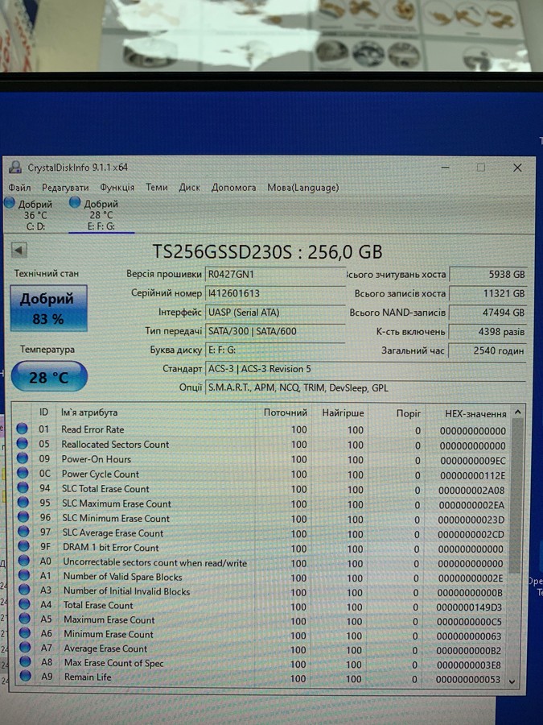Image resolution: width=543 pixels, height=725 pixels.
Task: Click the attribute list scroll-down arrow
Action: (x=512, y=681)
